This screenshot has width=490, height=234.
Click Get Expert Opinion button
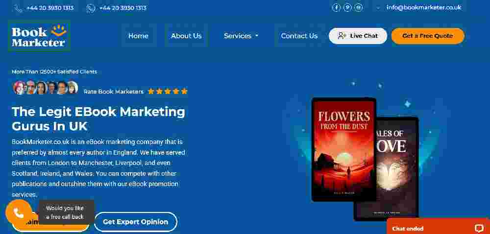click(x=136, y=222)
